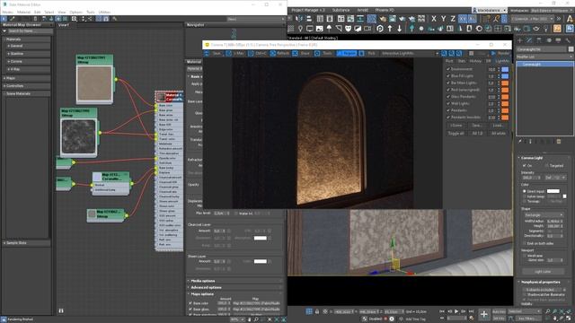Click the lock selection icon in status bar
Viewport: 575px width, 323px height.
(x=317, y=311)
